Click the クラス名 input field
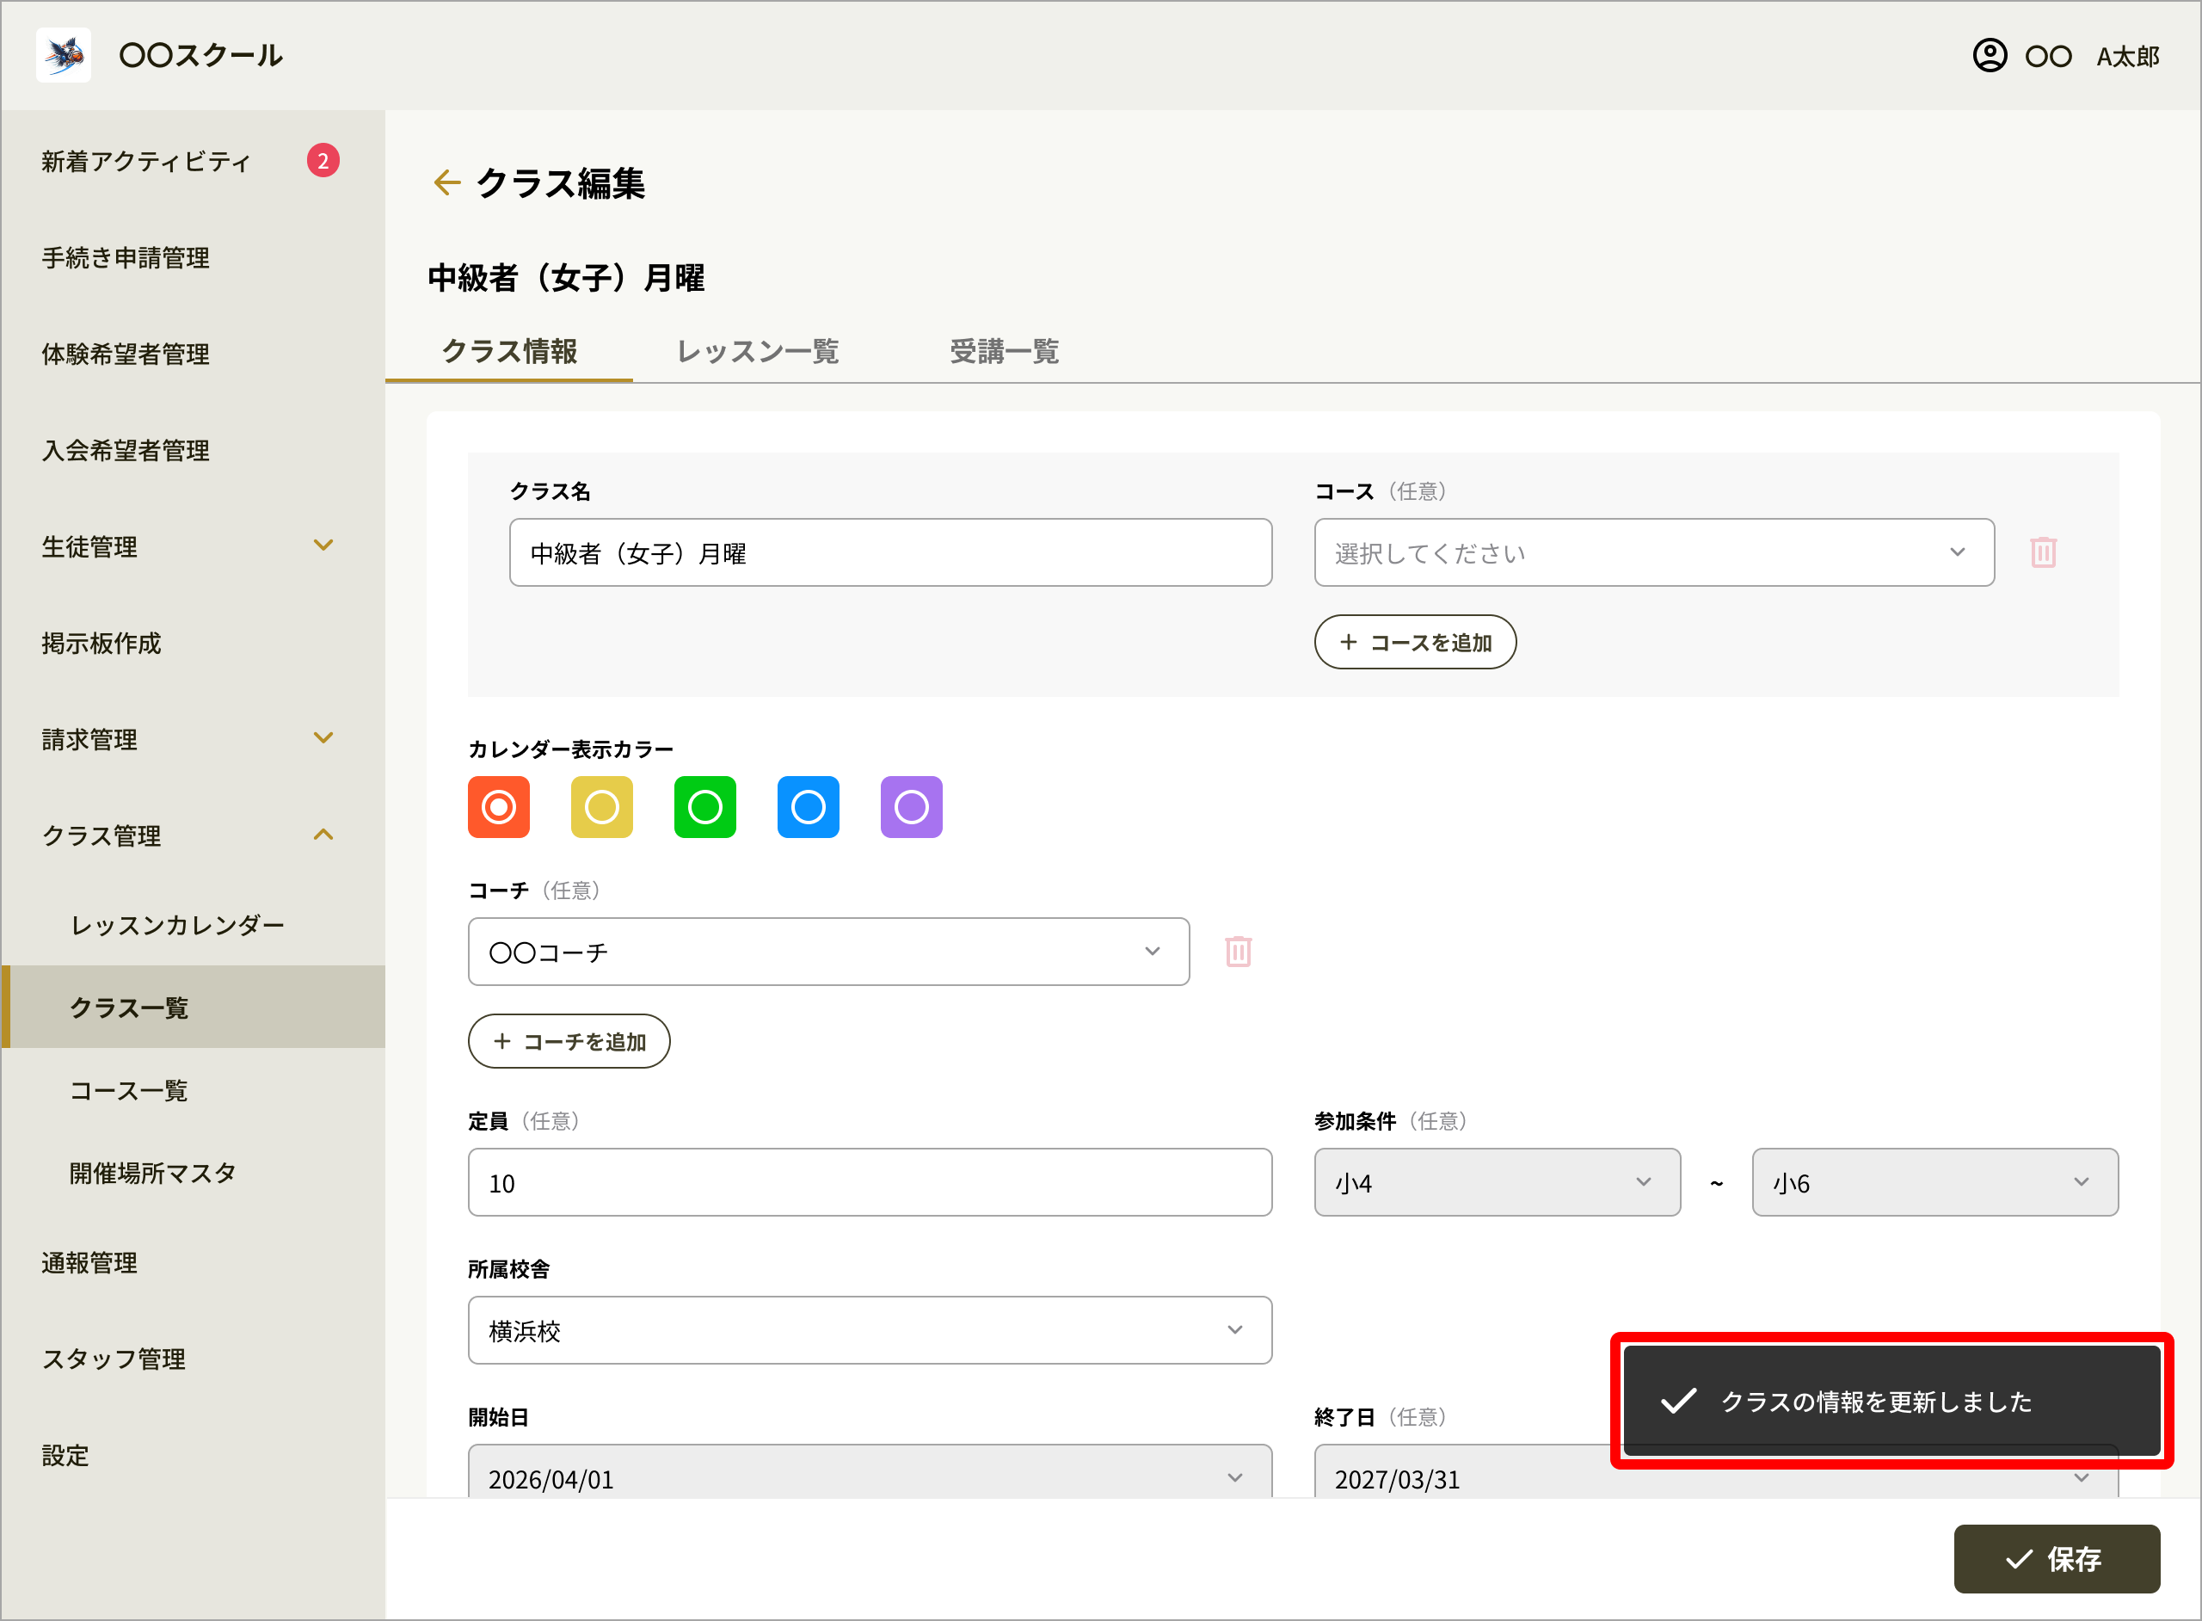Screen dimensions: 2202x1621 pos(890,552)
